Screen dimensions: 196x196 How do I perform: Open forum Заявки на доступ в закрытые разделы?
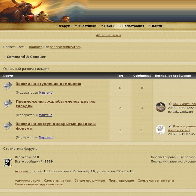click(56, 126)
